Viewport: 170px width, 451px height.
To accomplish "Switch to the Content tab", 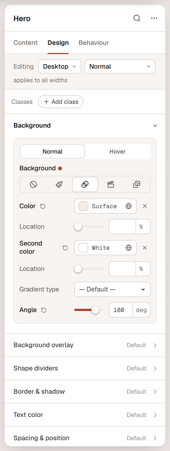I will pos(26,43).
